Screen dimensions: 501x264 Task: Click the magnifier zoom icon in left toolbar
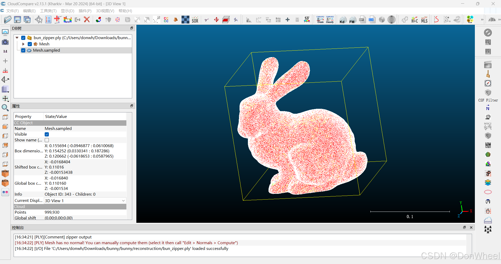click(5, 107)
